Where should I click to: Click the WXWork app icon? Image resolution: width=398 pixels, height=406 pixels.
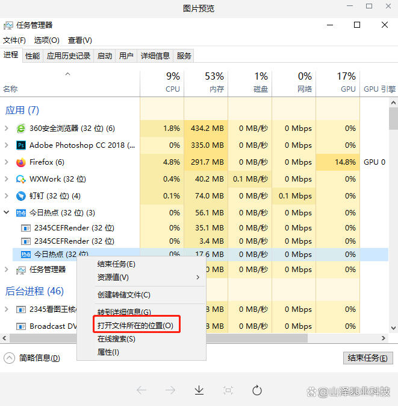point(21,179)
